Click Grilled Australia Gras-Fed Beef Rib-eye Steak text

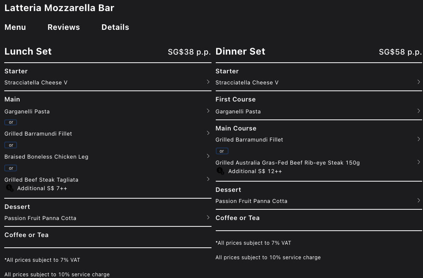287,163
